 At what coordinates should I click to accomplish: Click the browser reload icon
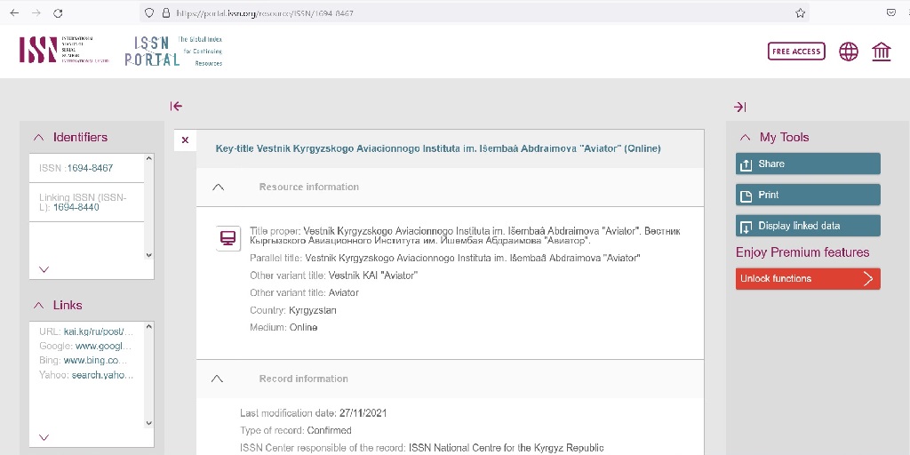click(58, 13)
